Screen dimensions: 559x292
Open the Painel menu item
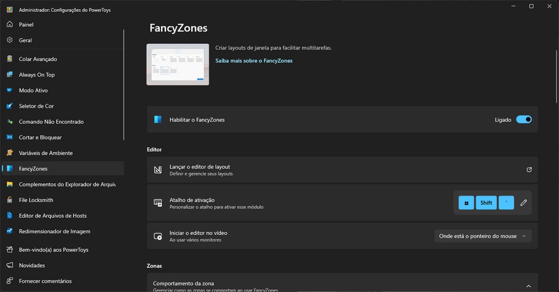26,25
